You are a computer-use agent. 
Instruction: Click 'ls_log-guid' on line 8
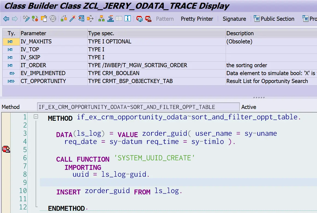click(x=124, y=174)
